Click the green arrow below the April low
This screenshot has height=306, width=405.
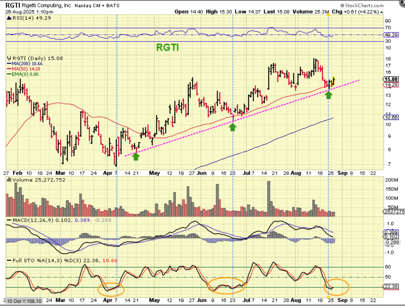[136, 156]
